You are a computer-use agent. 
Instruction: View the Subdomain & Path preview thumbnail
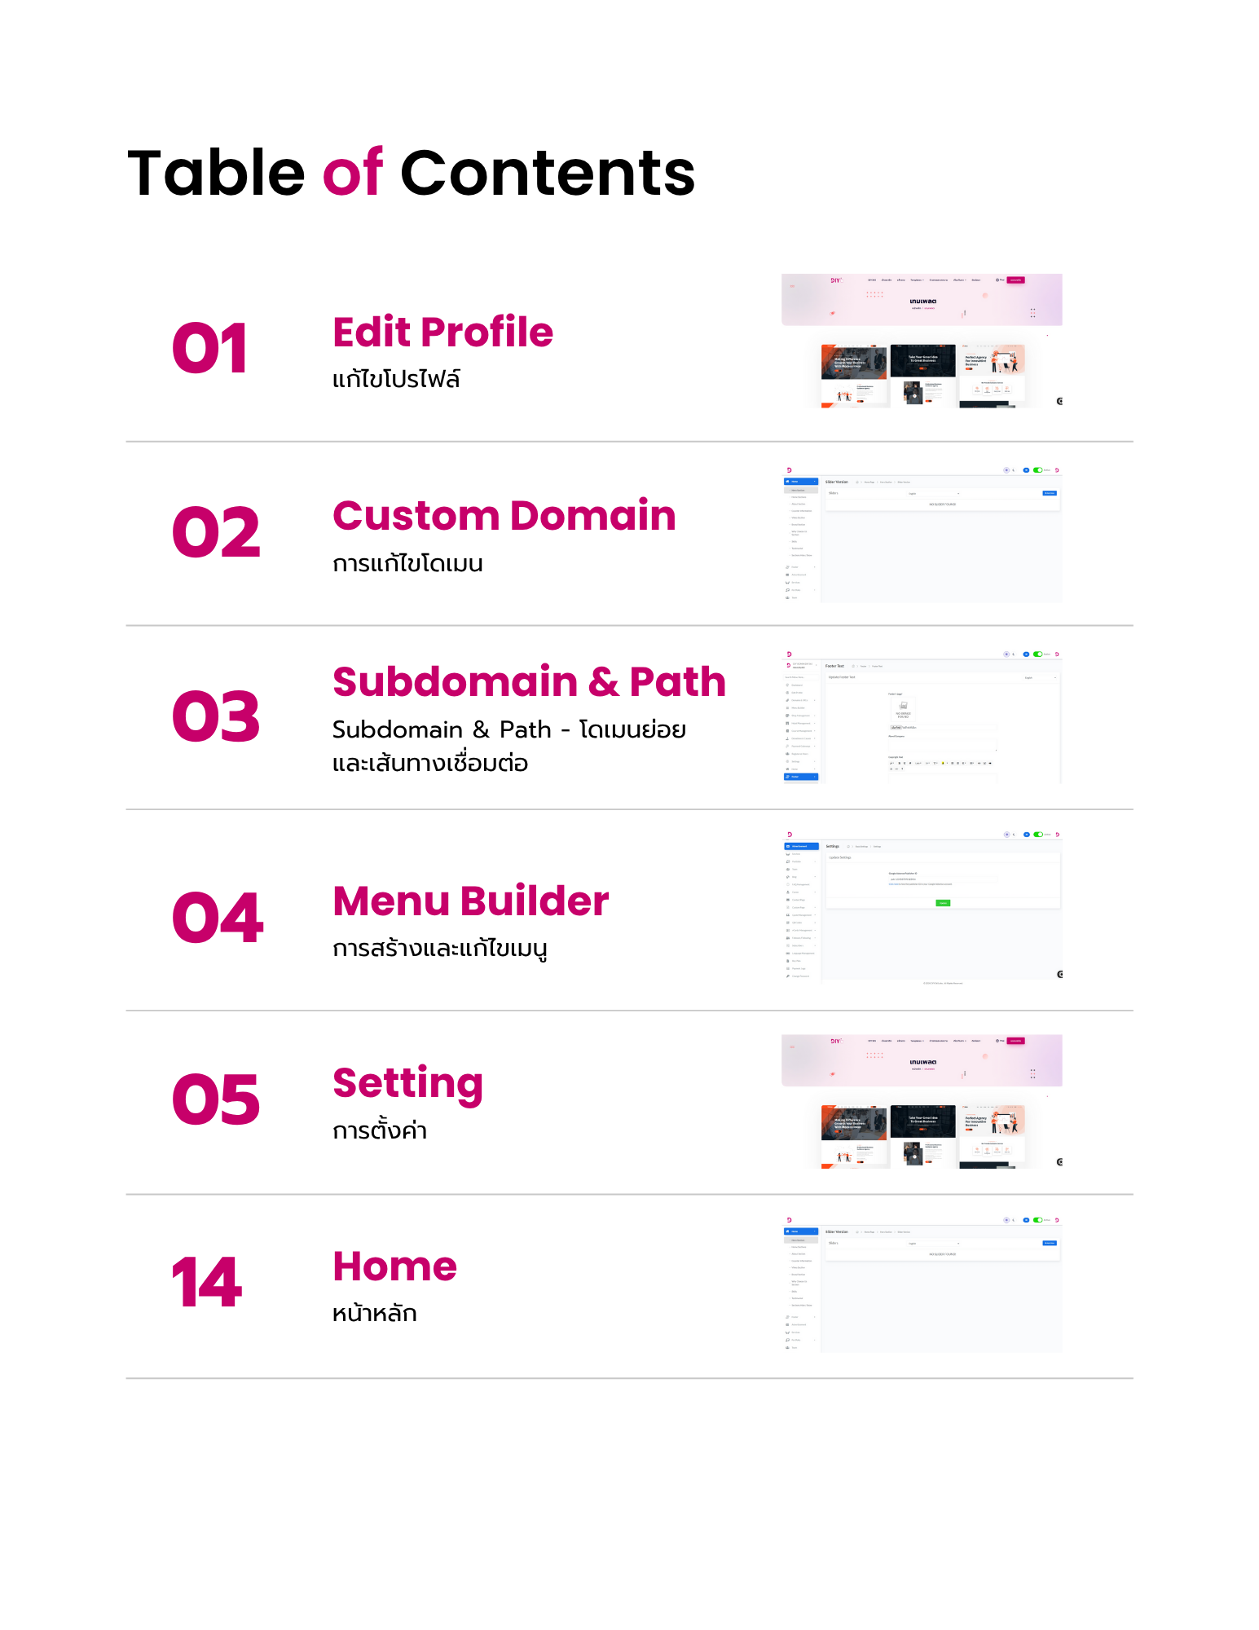tap(922, 716)
